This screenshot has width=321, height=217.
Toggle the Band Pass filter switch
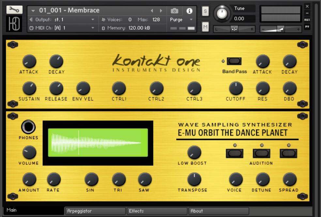[x=234, y=61]
